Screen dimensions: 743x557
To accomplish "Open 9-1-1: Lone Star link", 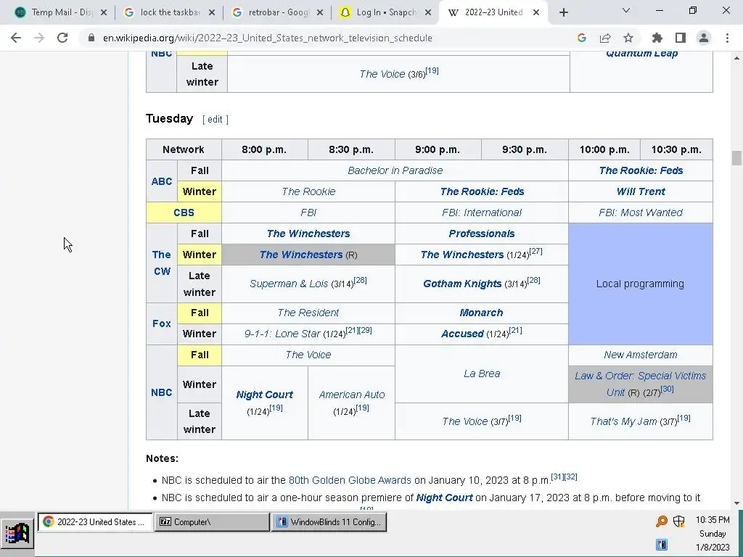I will click(282, 334).
